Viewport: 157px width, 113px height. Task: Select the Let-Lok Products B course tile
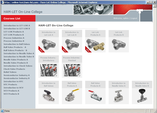point(119,41)
